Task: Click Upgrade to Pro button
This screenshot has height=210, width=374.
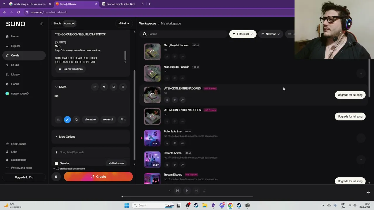Action: pos(24,177)
